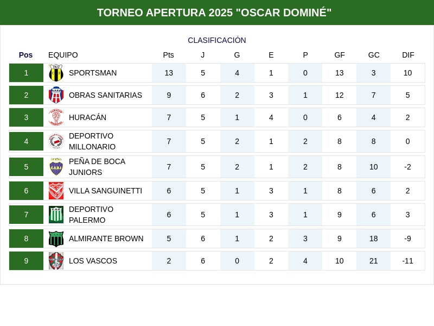
Task: Click the Pts column header
Action: click(x=169, y=55)
